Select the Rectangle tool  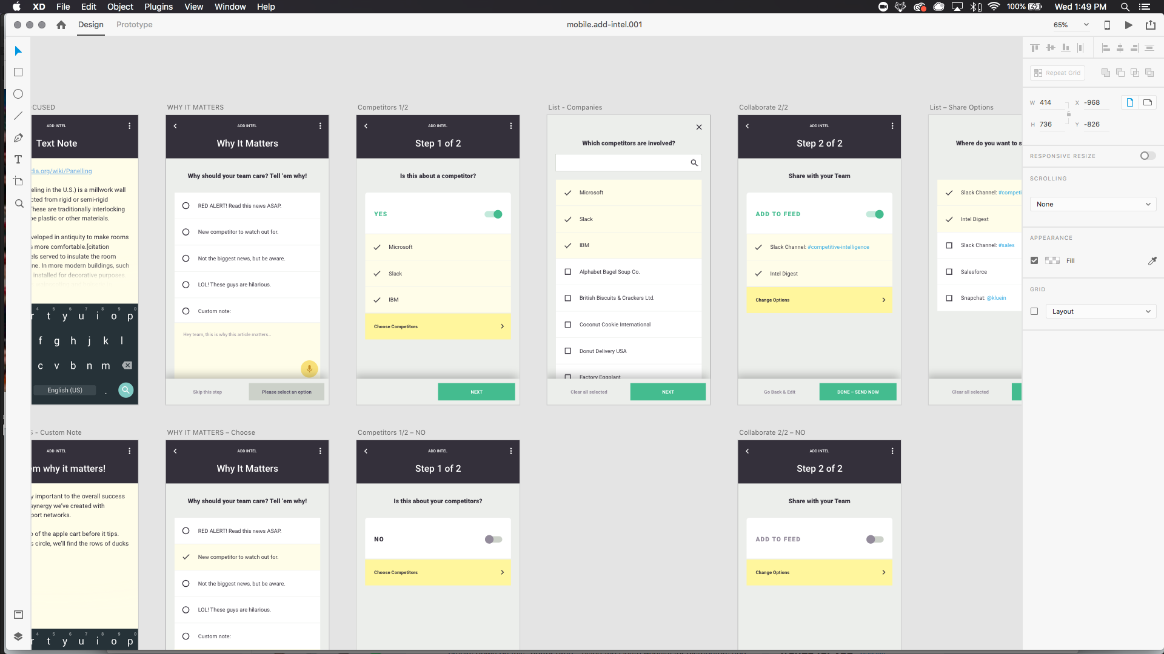pos(18,72)
